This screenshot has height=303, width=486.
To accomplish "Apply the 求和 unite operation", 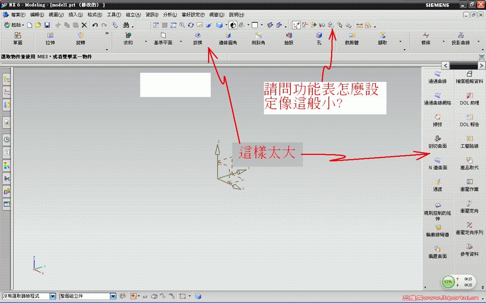I will (128, 39).
